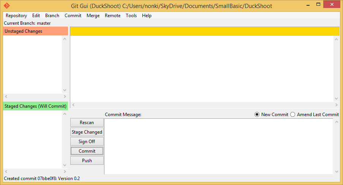Click the Stage Changed button
Image resolution: width=343 pixels, height=185 pixels.
[x=87, y=132]
